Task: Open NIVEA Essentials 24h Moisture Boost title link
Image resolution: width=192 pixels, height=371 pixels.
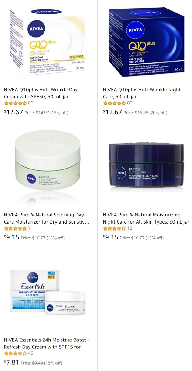Action: click(x=47, y=343)
